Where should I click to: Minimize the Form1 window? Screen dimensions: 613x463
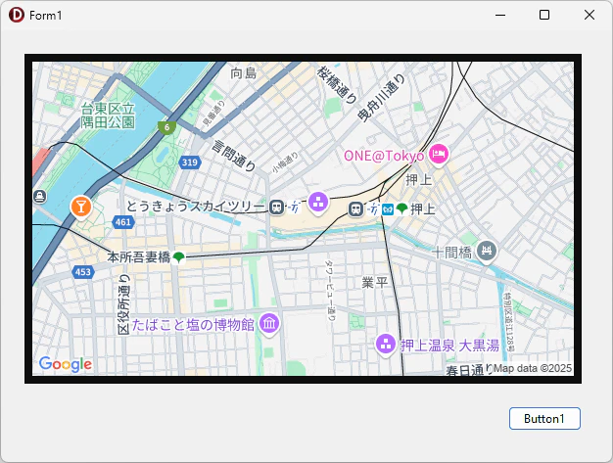coord(500,15)
